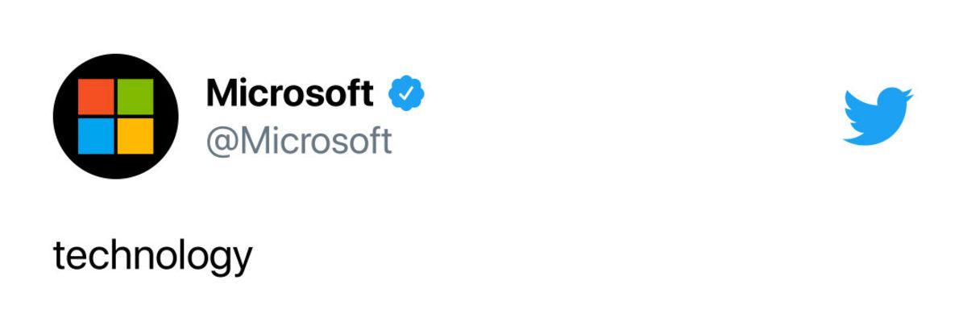Open Microsoft's circular profile avatar
The width and height of the screenshot is (967, 326).
click(115, 117)
